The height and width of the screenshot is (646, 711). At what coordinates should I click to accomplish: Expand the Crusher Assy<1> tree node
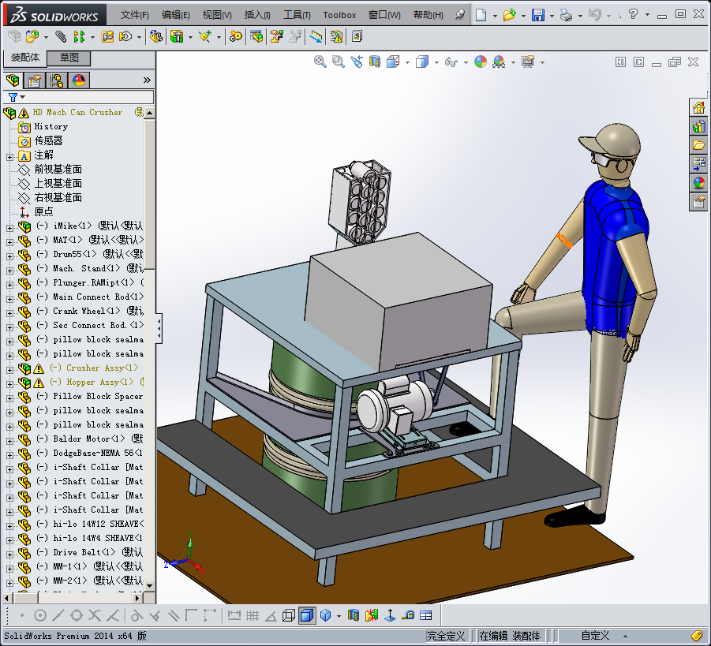coord(9,368)
